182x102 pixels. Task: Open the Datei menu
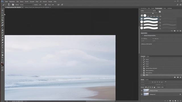click(7, 2)
